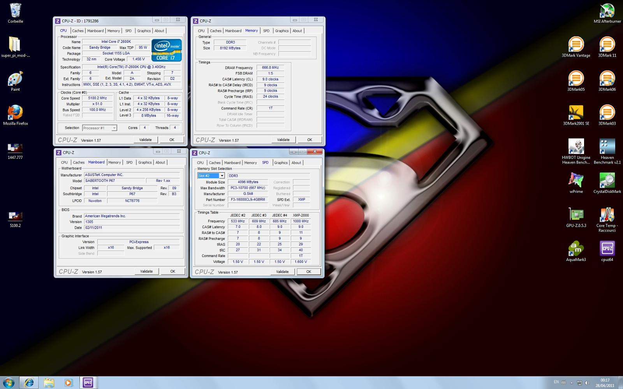Launch Mozilla Firefox desktop shortcut

click(x=15, y=115)
